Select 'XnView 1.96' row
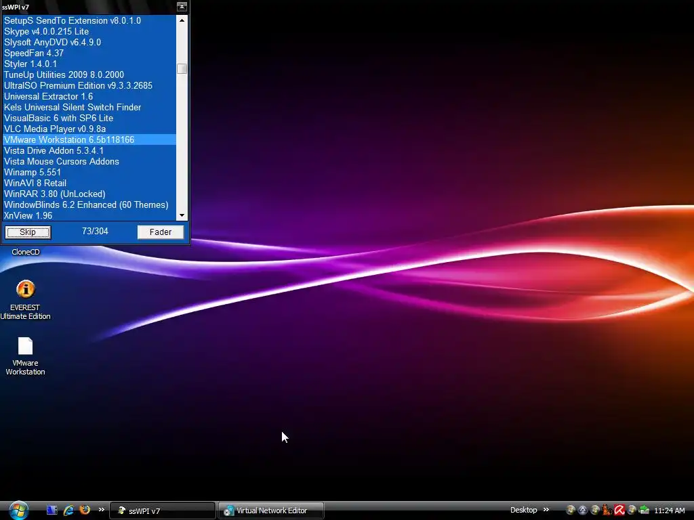 click(x=89, y=215)
